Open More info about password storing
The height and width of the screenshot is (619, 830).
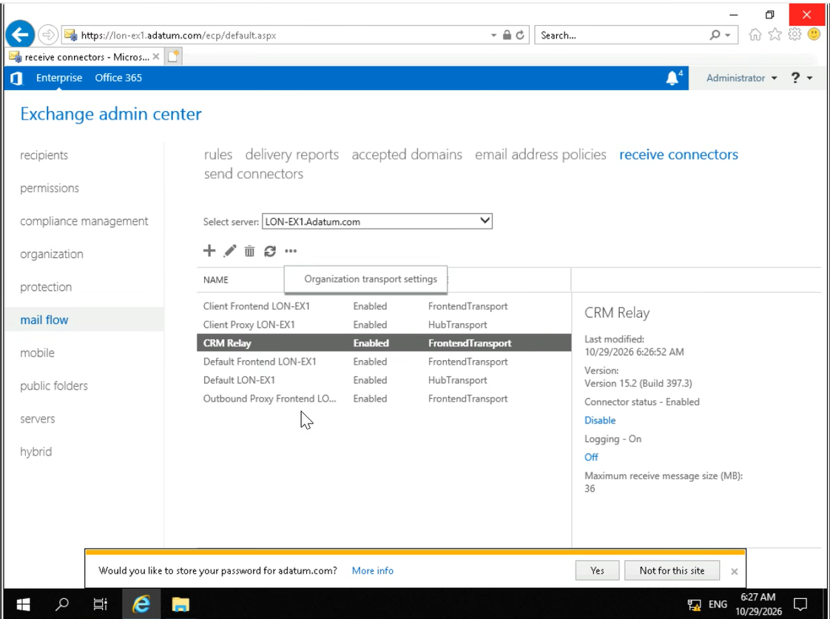click(x=373, y=570)
